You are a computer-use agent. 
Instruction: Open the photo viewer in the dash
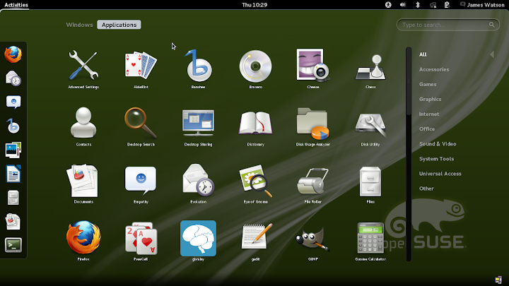pos(13,150)
